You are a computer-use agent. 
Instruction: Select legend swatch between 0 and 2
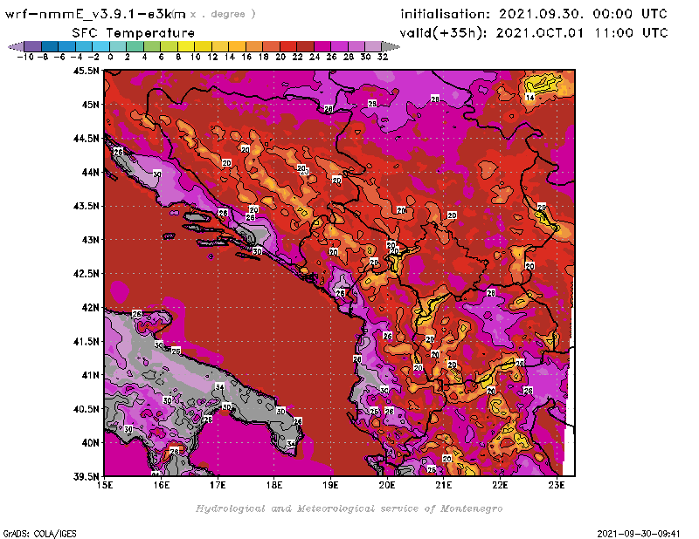[118, 47]
